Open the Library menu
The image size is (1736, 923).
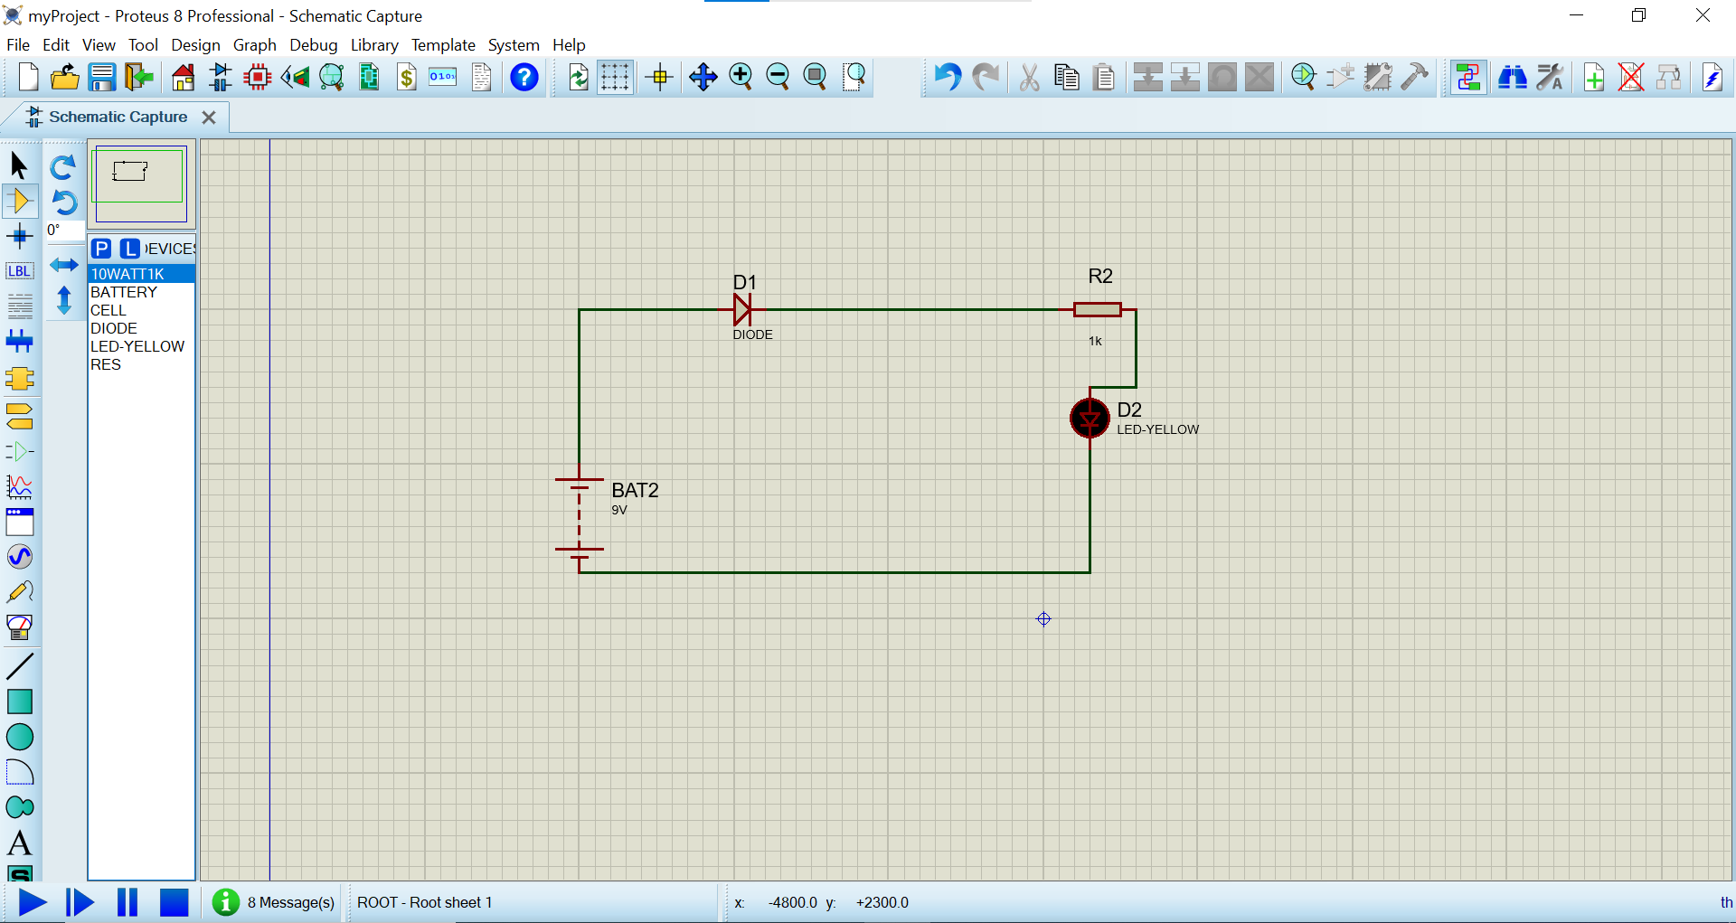(x=374, y=45)
